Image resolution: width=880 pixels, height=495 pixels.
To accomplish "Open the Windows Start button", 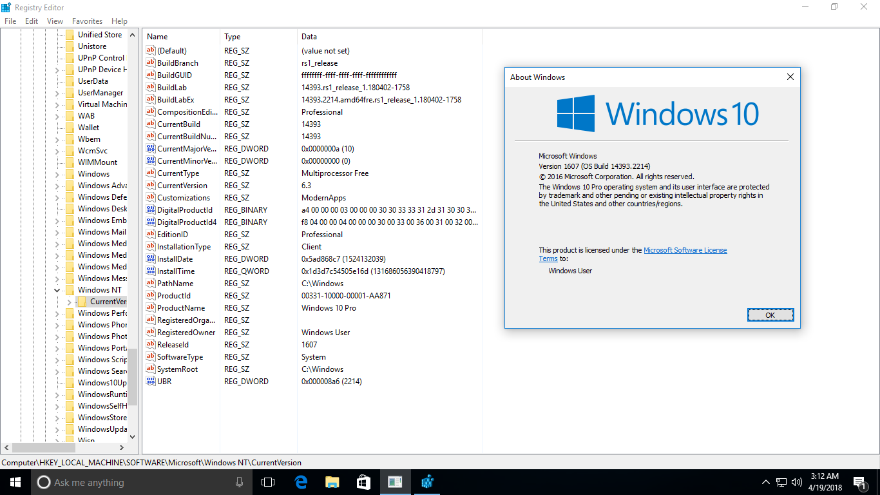I will click(15, 482).
